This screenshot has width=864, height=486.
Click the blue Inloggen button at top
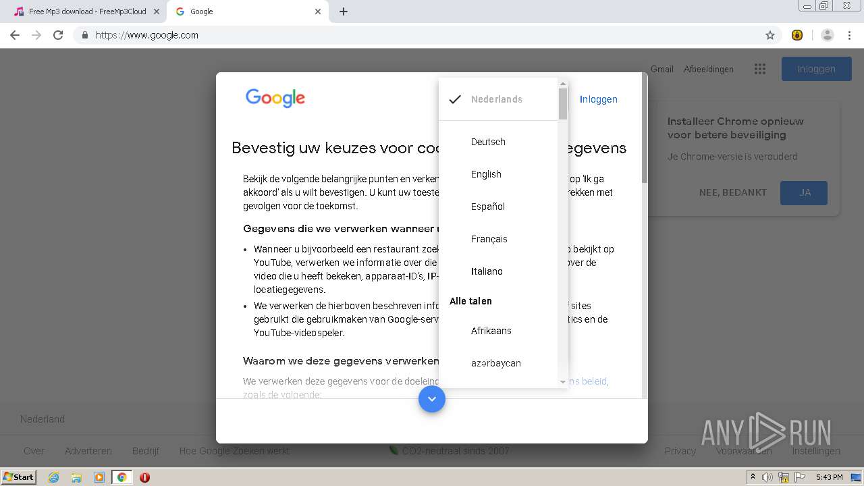coord(816,69)
